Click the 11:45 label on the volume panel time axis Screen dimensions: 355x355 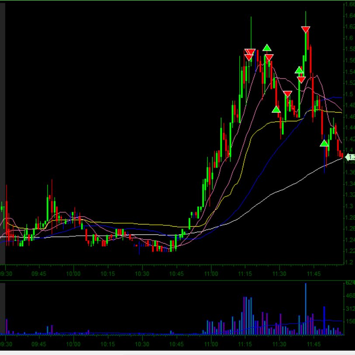tap(314, 345)
